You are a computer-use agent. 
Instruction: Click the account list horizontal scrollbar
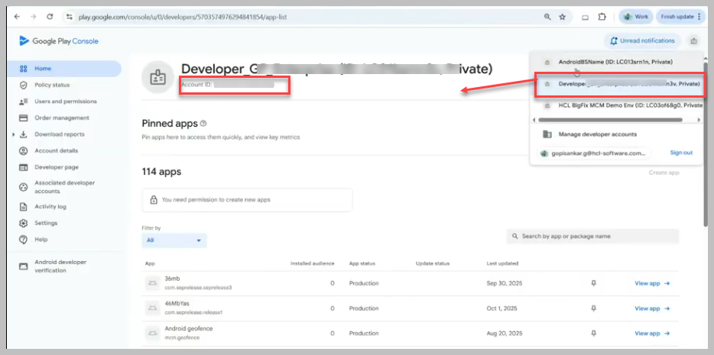click(x=610, y=120)
